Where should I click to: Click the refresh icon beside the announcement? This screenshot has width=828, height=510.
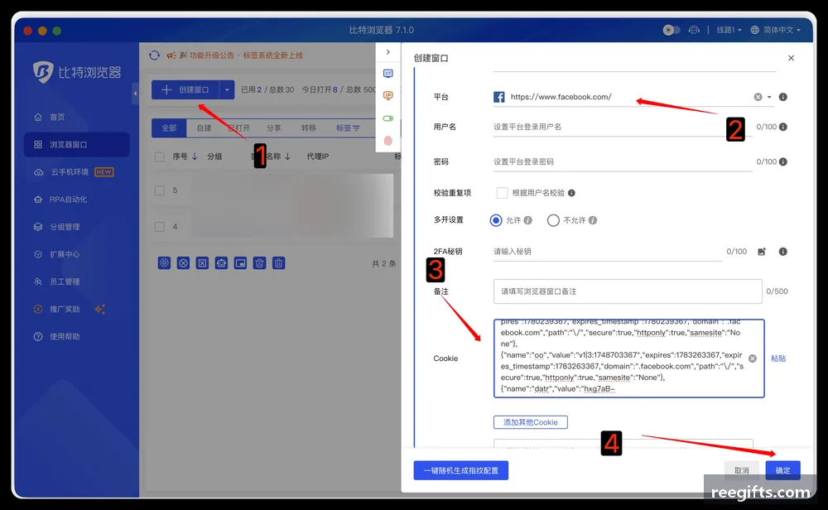point(154,55)
